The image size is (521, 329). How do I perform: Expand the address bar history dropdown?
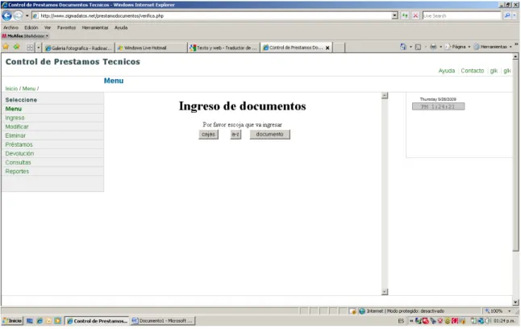pyautogui.click(x=394, y=15)
